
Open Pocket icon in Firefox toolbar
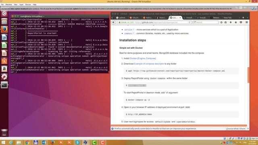[x=241, y=23]
